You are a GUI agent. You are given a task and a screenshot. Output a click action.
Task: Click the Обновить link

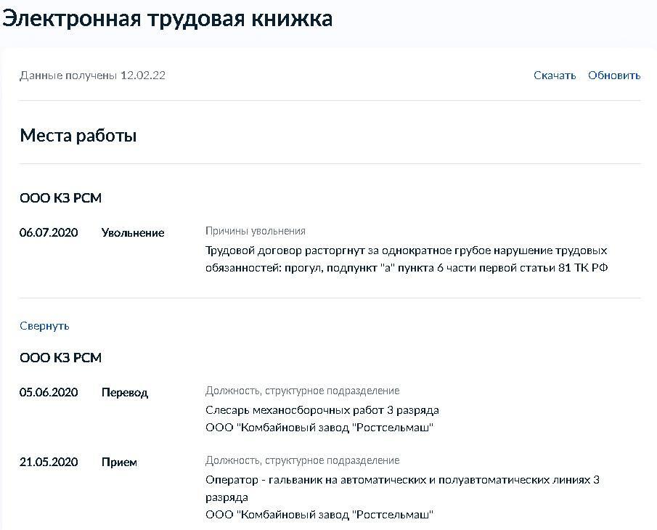point(614,76)
